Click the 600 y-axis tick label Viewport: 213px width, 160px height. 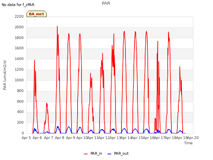tap(20, 101)
